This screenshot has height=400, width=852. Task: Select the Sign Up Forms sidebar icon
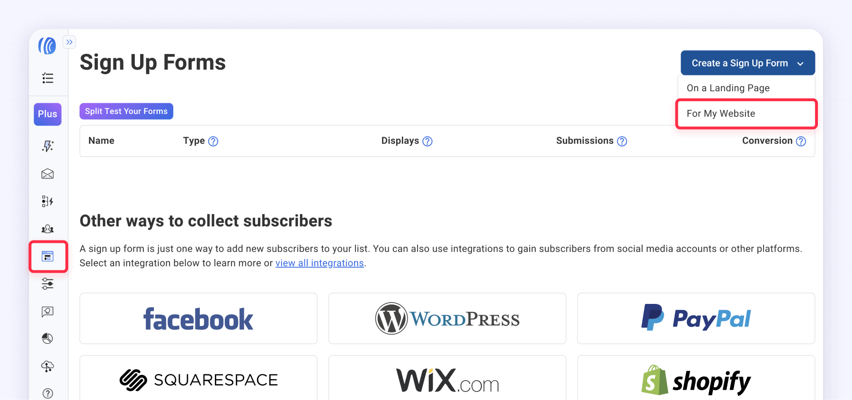[47, 257]
